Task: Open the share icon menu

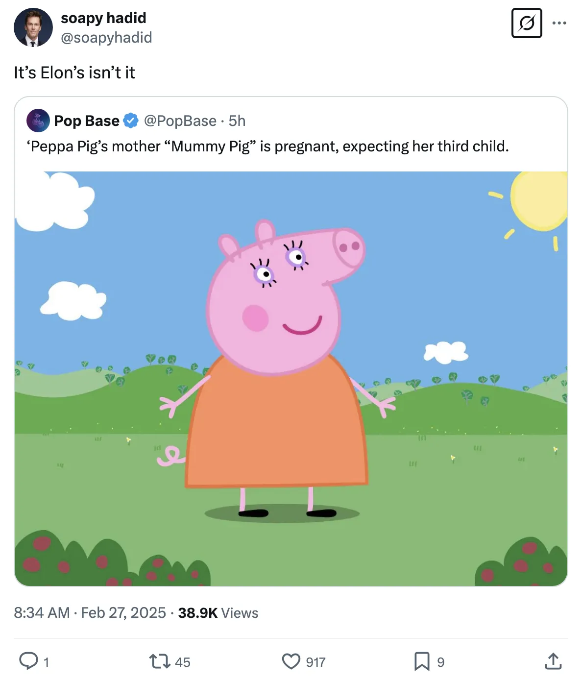Action: 553,661
